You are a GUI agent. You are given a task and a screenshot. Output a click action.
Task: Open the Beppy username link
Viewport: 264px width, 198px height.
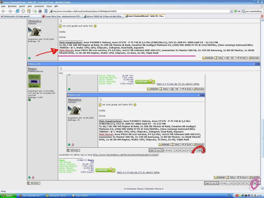(32, 69)
